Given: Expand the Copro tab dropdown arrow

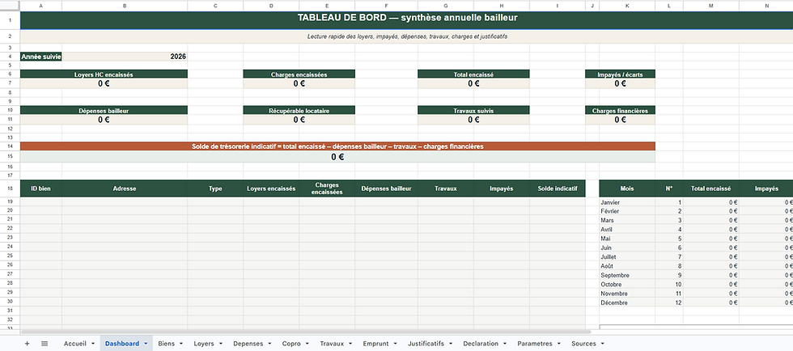Looking at the screenshot, I should point(307,344).
